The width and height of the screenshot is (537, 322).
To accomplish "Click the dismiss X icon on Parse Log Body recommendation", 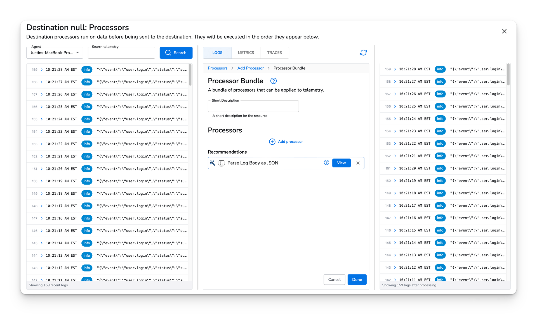I will [357, 163].
